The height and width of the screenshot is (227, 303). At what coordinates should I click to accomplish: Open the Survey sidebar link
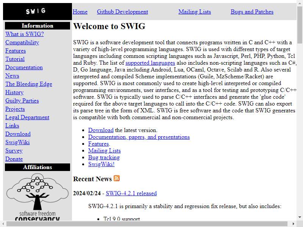14,150
